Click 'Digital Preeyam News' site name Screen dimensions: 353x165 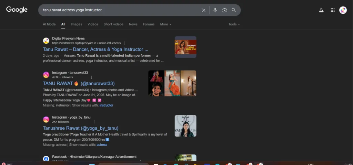pos(69,38)
